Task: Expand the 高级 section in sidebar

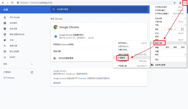Action: (18, 64)
